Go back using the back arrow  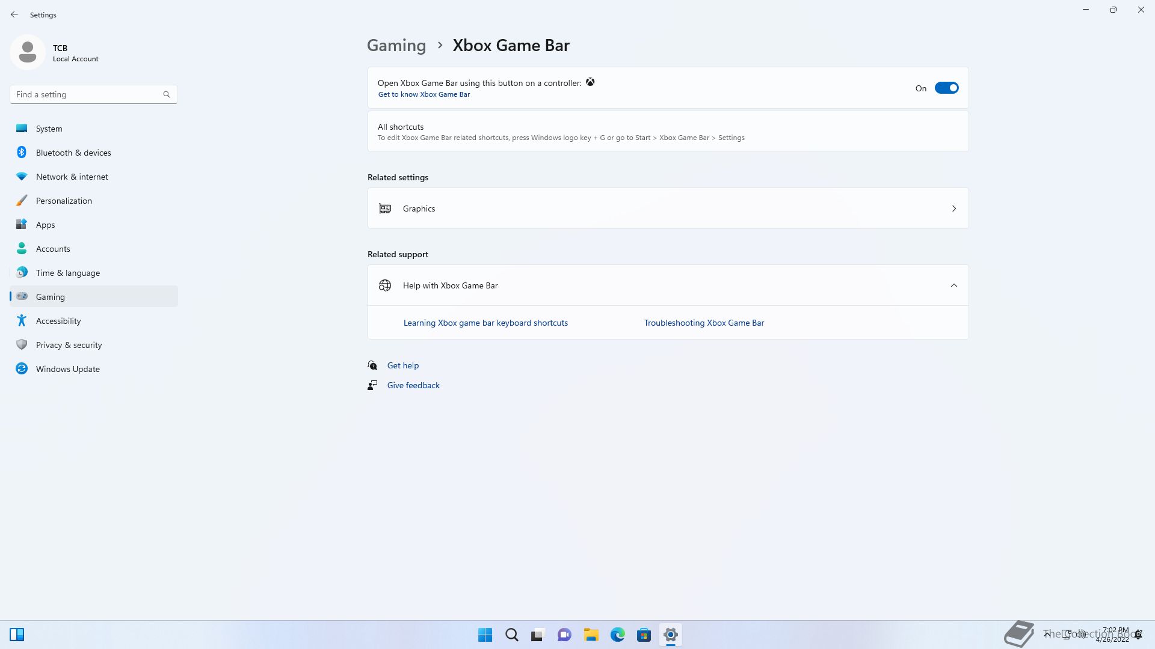(14, 14)
